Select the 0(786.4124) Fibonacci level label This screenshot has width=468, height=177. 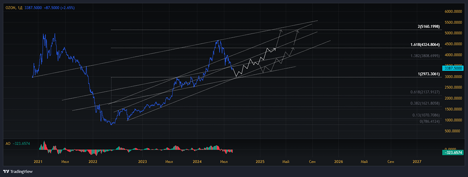[430, 122]
